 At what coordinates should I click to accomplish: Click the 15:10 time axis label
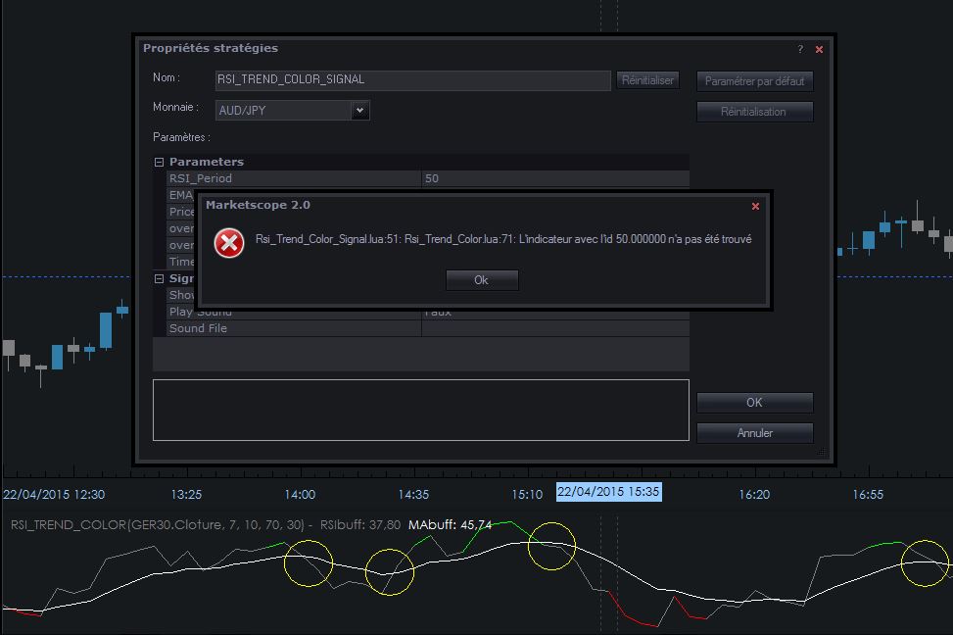click(527, 495)
